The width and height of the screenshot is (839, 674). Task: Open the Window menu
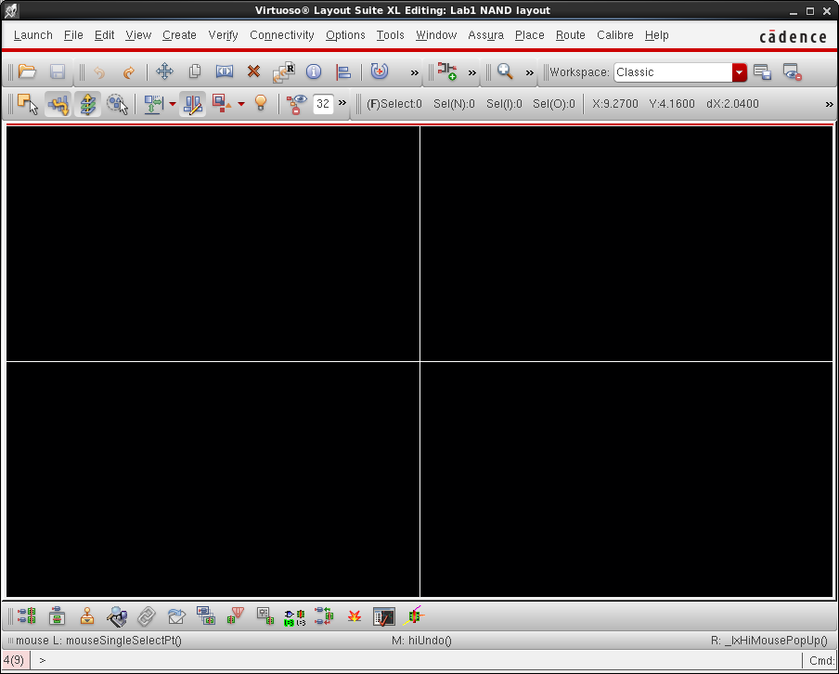pos(436,34)
